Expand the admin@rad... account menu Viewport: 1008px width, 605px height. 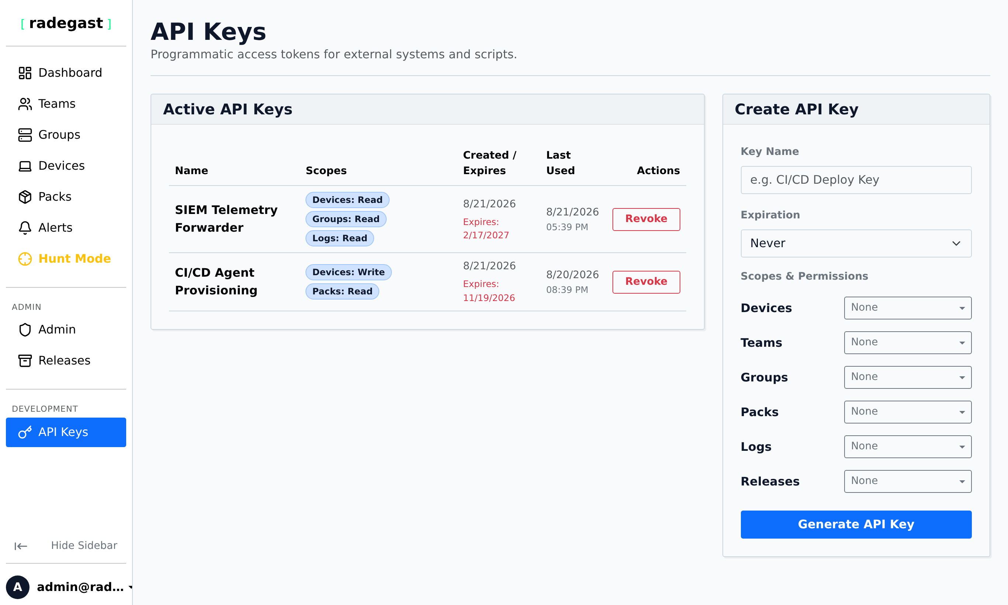pos(69,587)
